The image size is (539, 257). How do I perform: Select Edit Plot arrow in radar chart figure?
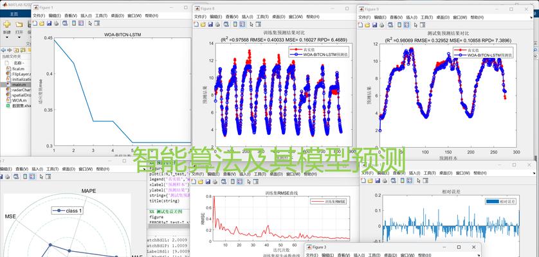(41, 177)
